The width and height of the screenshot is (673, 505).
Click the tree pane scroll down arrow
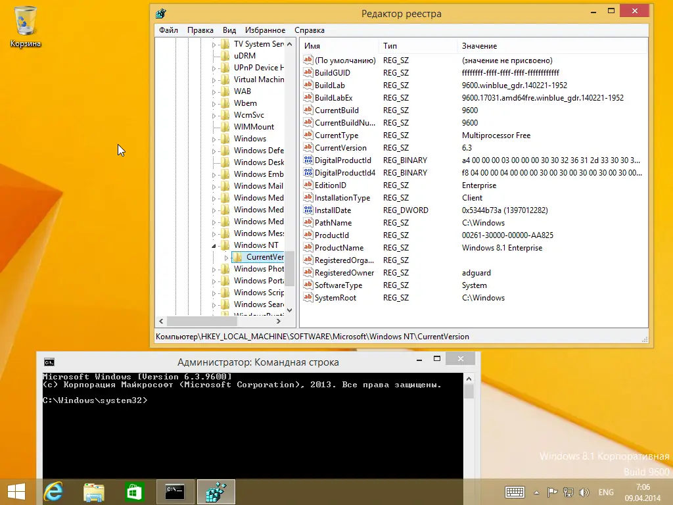click(289, 310)
